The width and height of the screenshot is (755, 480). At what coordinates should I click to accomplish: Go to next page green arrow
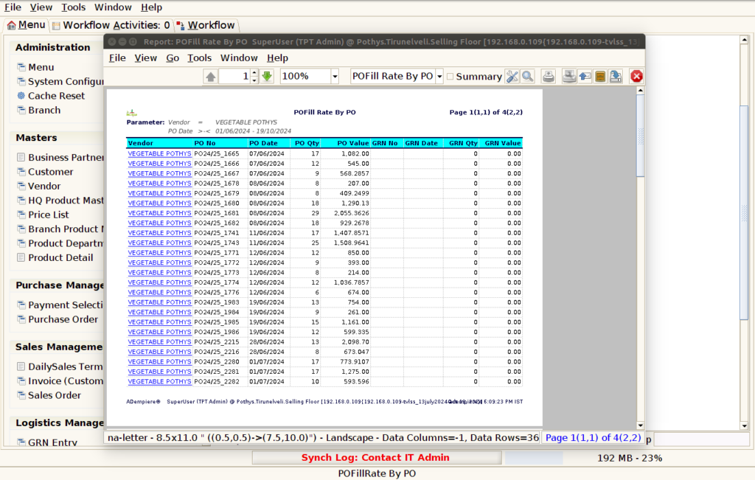pos(267,76)
